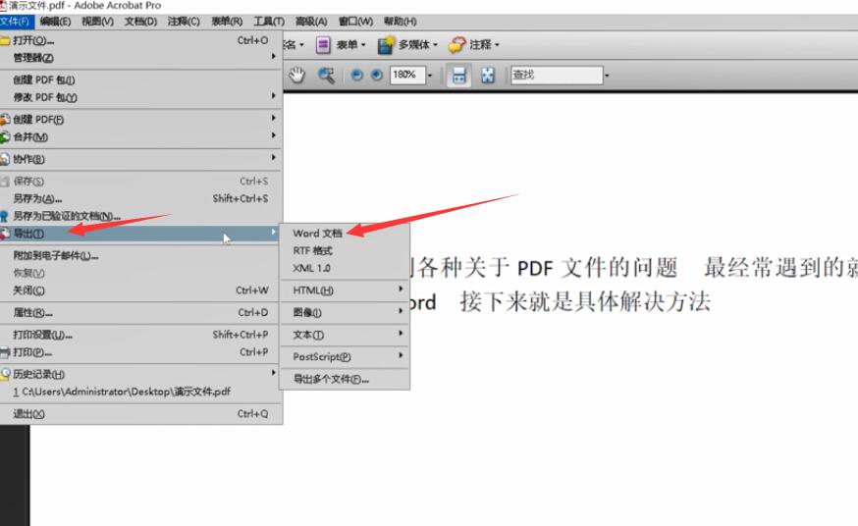Expand the 注释 toolbar dropdown arrow
The image size is (858, 526).
click(x=497, y=45)
